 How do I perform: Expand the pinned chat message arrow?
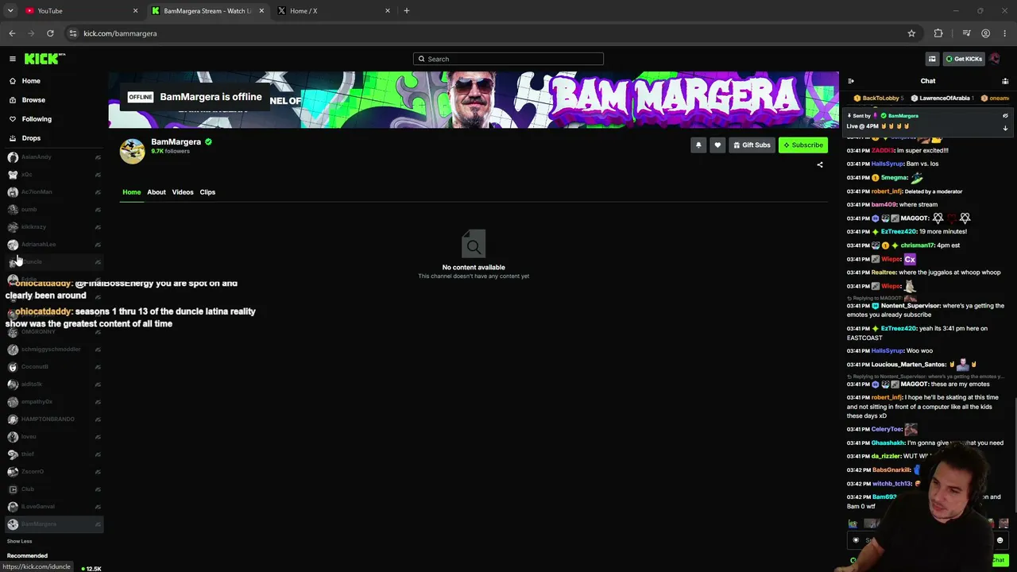coord(1005,128)
